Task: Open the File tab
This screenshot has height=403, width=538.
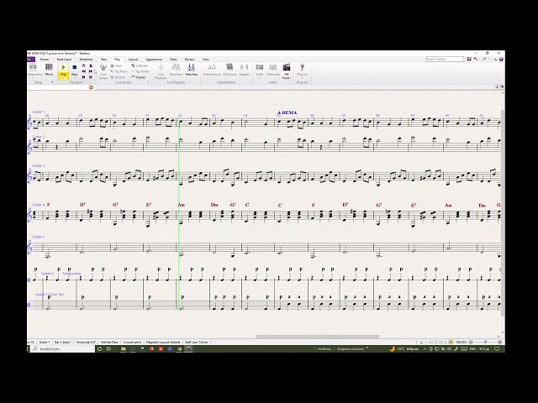Action: [31, 60]
